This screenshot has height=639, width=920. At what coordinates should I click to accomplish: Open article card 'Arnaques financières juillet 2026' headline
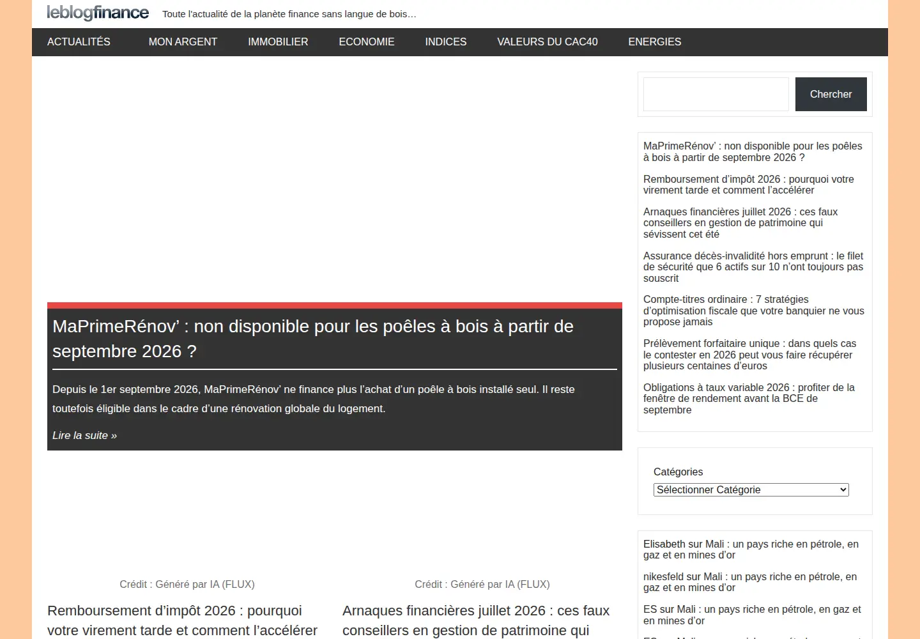coord(476,620)
